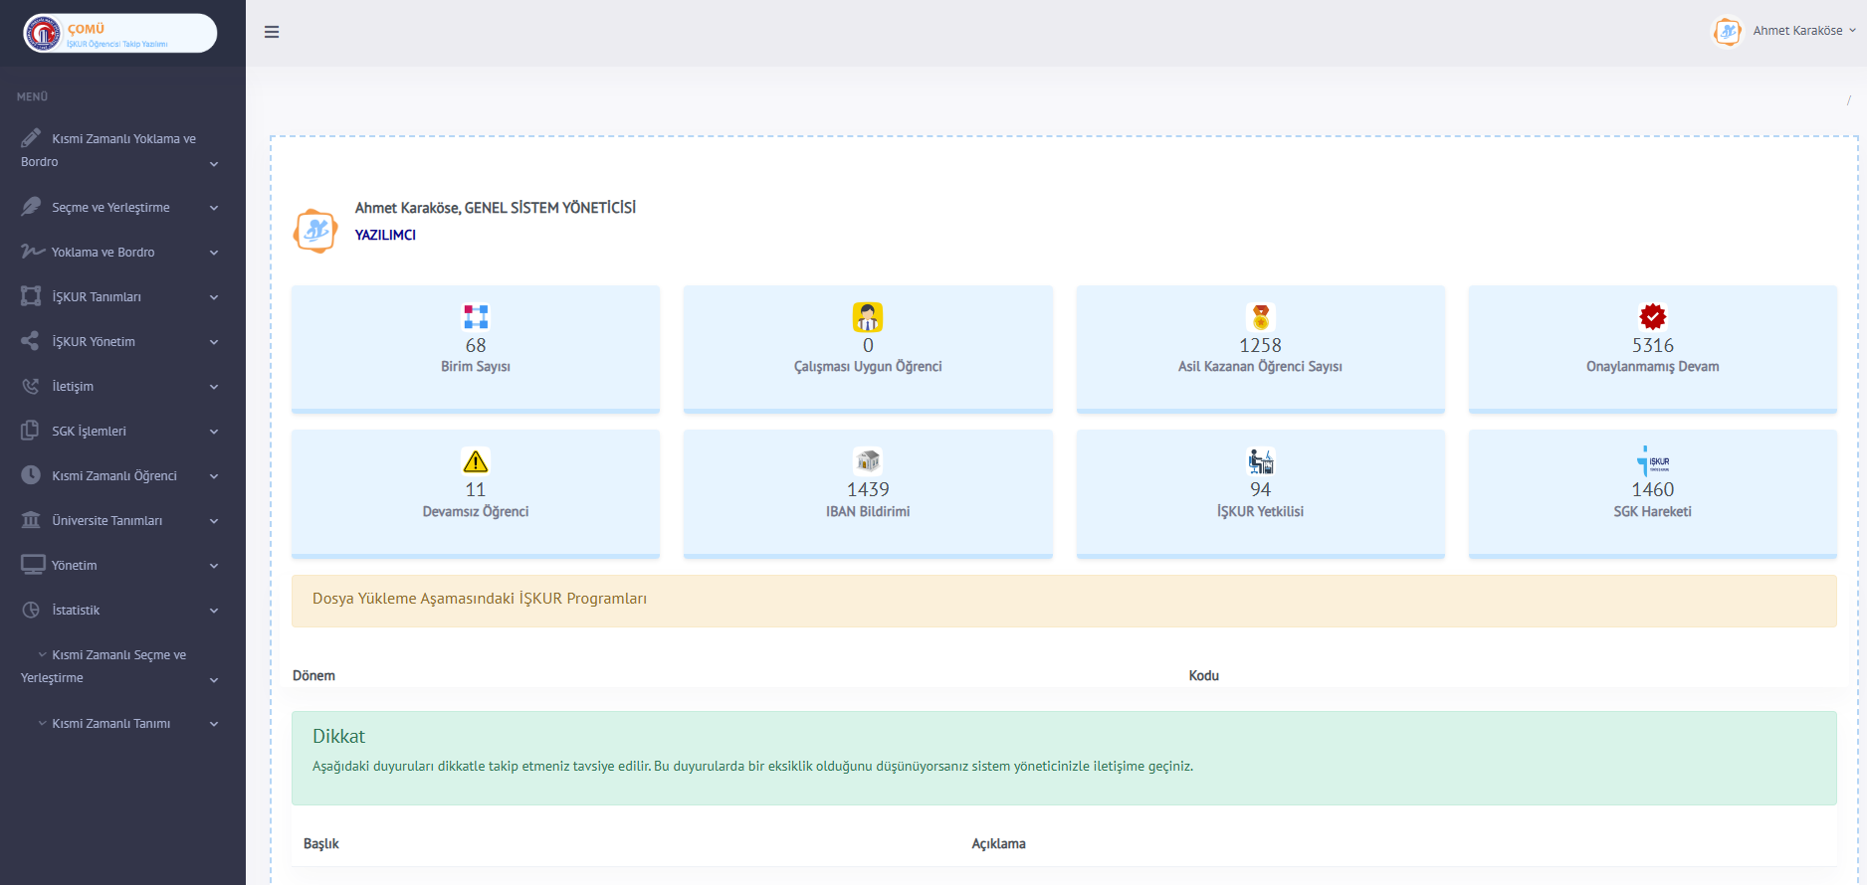Click the Kodu column header
The height and width of the screenshot is (885, 1867).
[x=1204, y=675]
